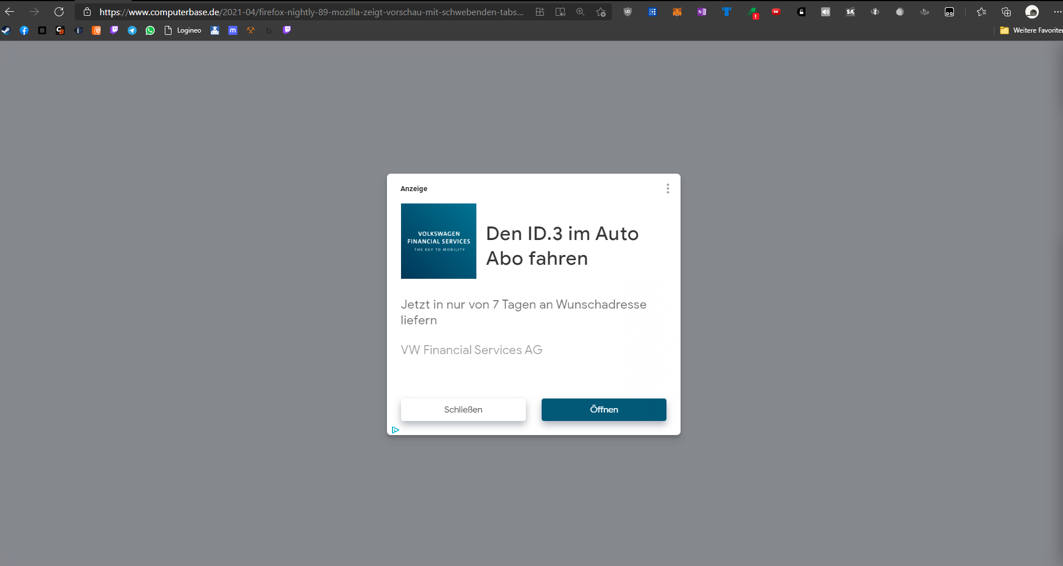The height and width of the screenshot is (566, 1063).
Task: Go back to the previous page
Action: (x=10, y=12)
